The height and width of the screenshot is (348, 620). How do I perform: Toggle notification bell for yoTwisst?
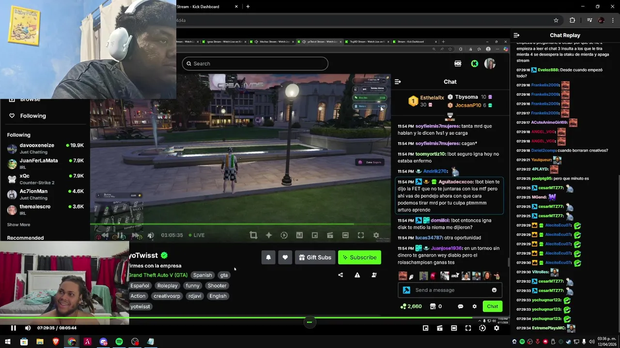[268, 258]
